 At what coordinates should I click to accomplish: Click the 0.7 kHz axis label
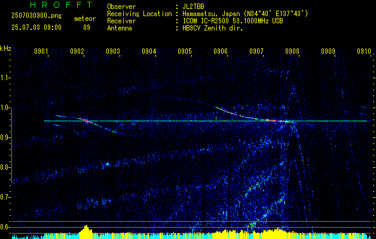(x=5, y=197)
